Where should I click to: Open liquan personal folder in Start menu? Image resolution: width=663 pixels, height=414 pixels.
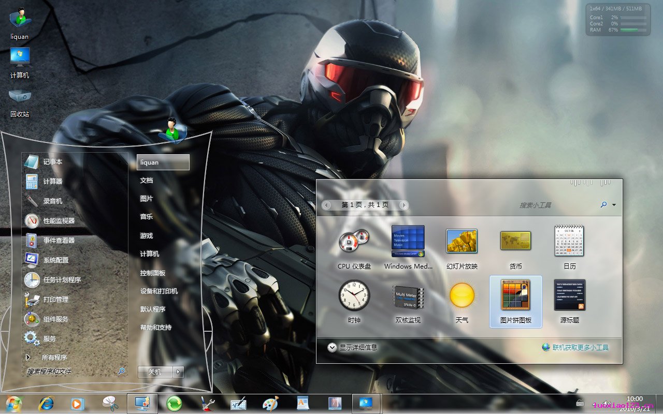163,162
